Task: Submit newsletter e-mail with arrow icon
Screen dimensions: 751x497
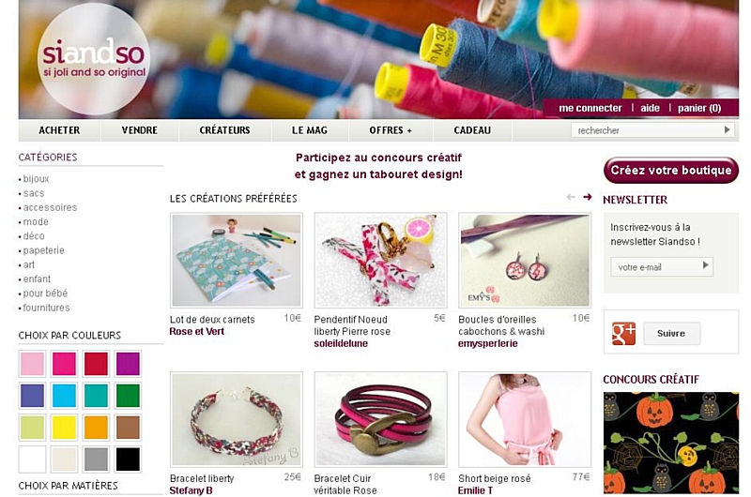Action: 706,265
